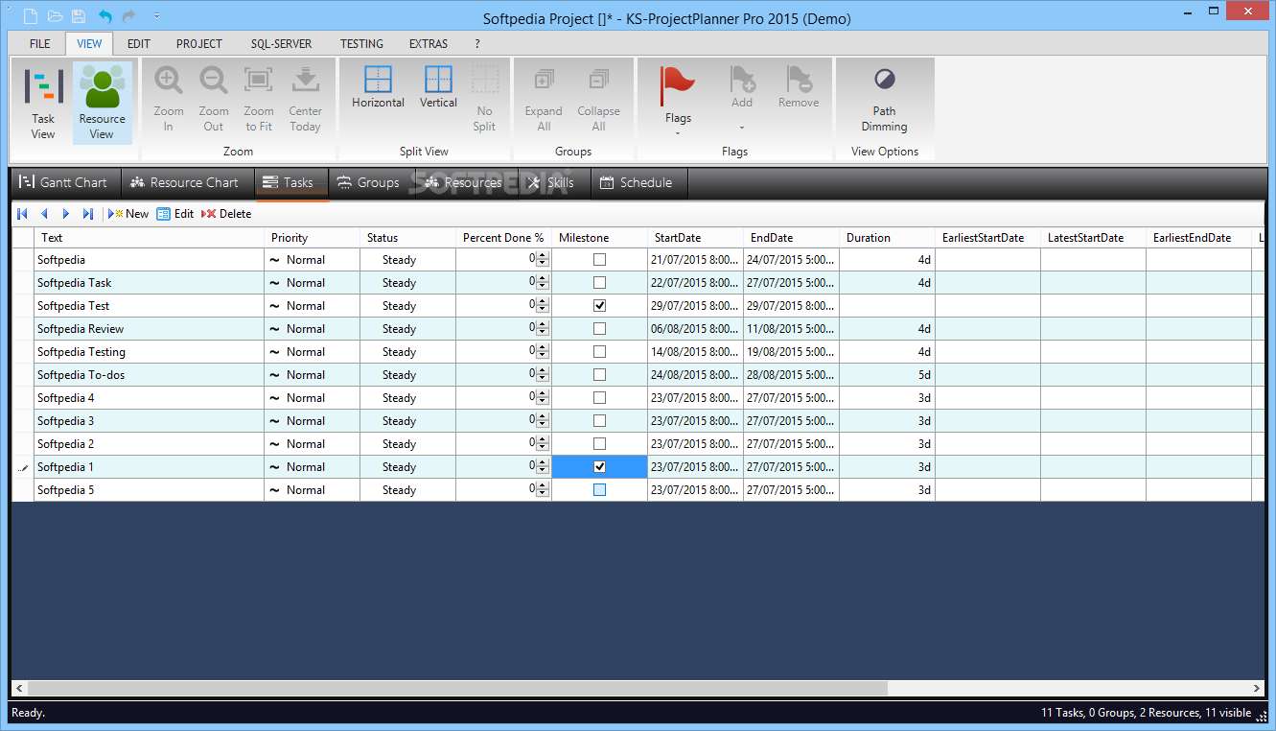Toggle Path Dimming view option
Screen dimensions: 1276x731
(884, 99)
